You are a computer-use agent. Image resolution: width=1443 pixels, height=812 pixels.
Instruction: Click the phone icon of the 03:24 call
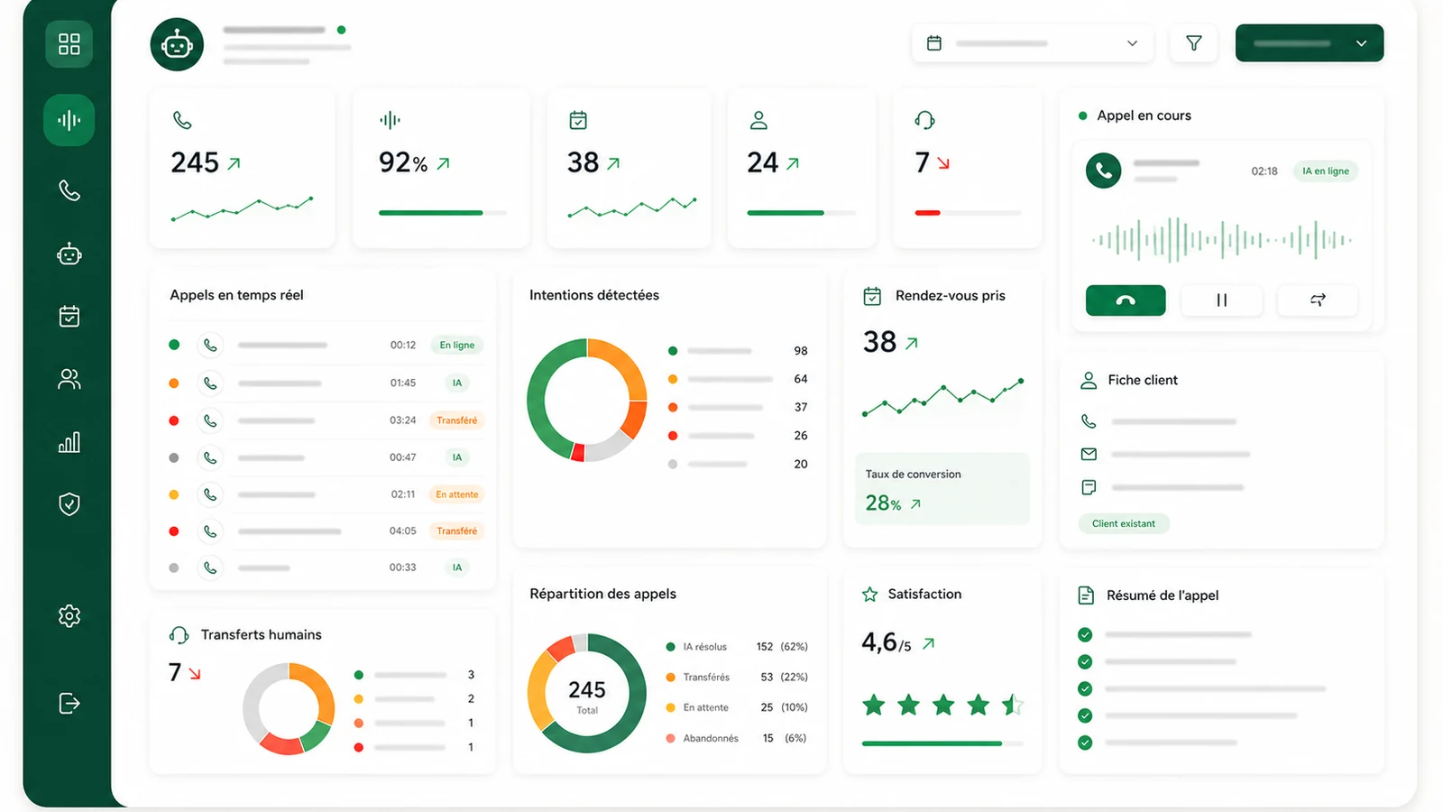click(x=210, y=420)
